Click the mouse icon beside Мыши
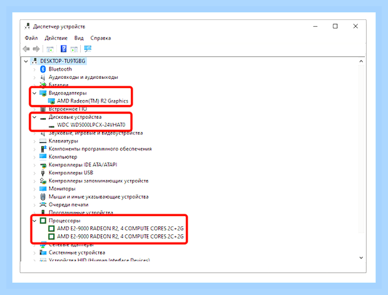 43,197
